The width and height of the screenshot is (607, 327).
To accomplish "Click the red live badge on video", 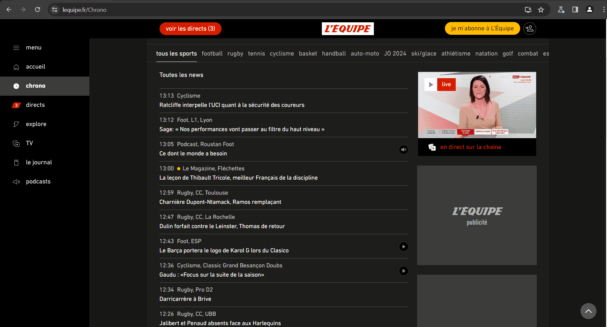I will (x=446, y=85).
